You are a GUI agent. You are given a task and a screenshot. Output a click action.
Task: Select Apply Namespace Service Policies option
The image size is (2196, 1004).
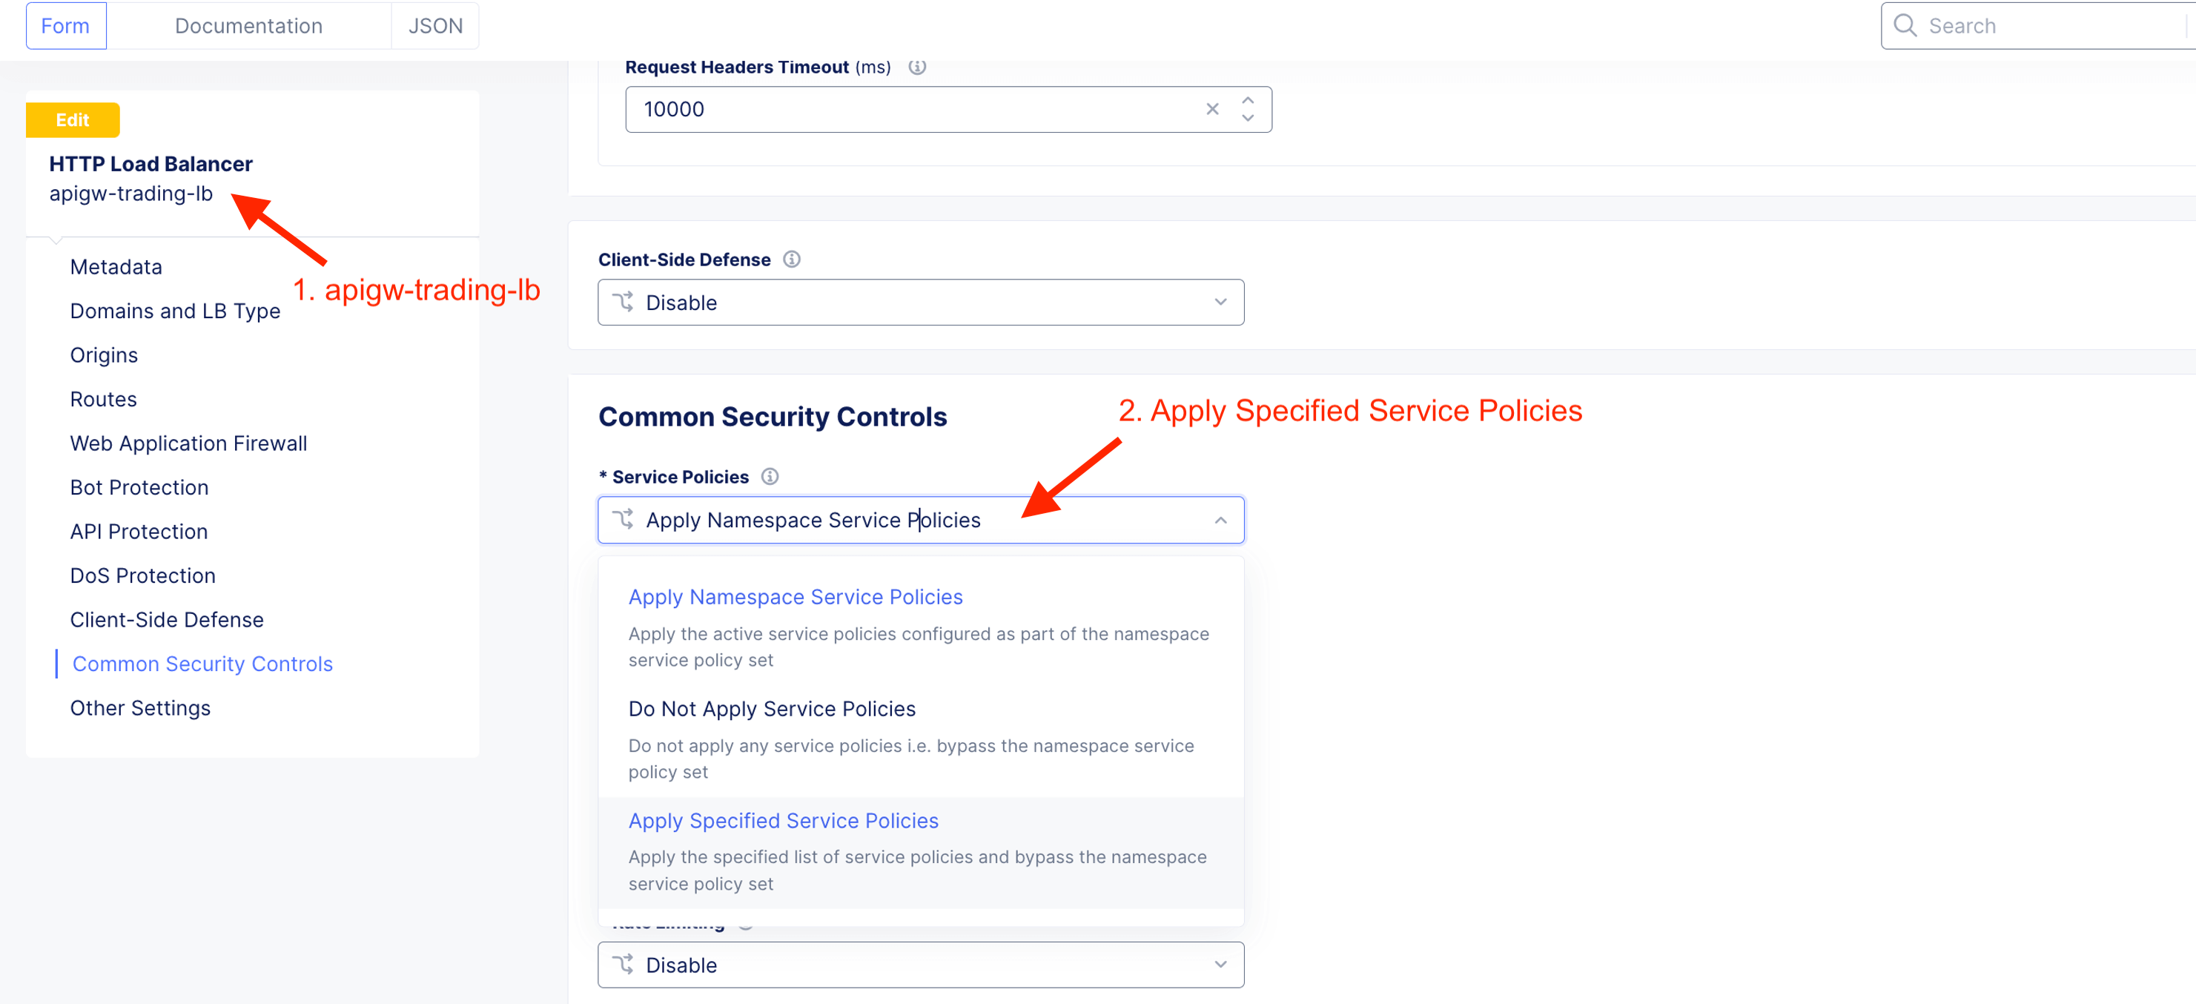(x=795, y=598)
